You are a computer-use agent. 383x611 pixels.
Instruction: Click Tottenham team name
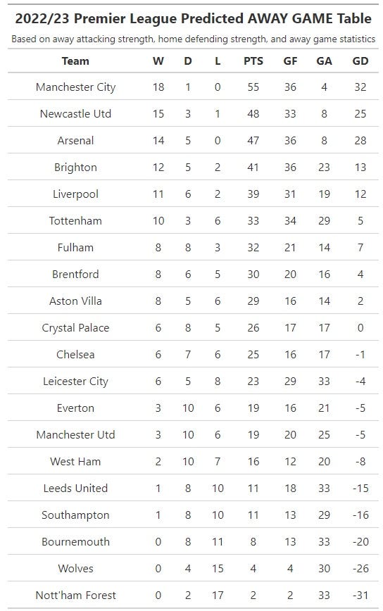pyautogui.click(x=75, y=221)
